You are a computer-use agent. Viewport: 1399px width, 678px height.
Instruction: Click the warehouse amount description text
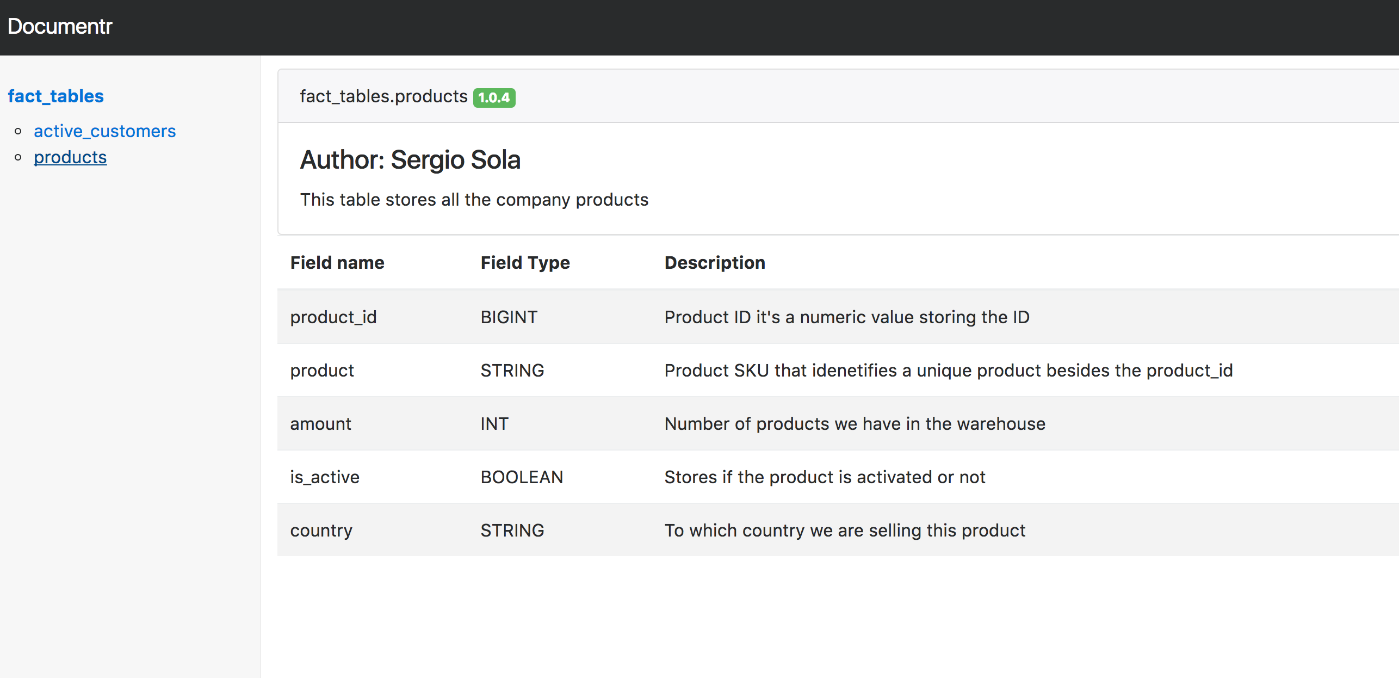[x=855, y=423]
